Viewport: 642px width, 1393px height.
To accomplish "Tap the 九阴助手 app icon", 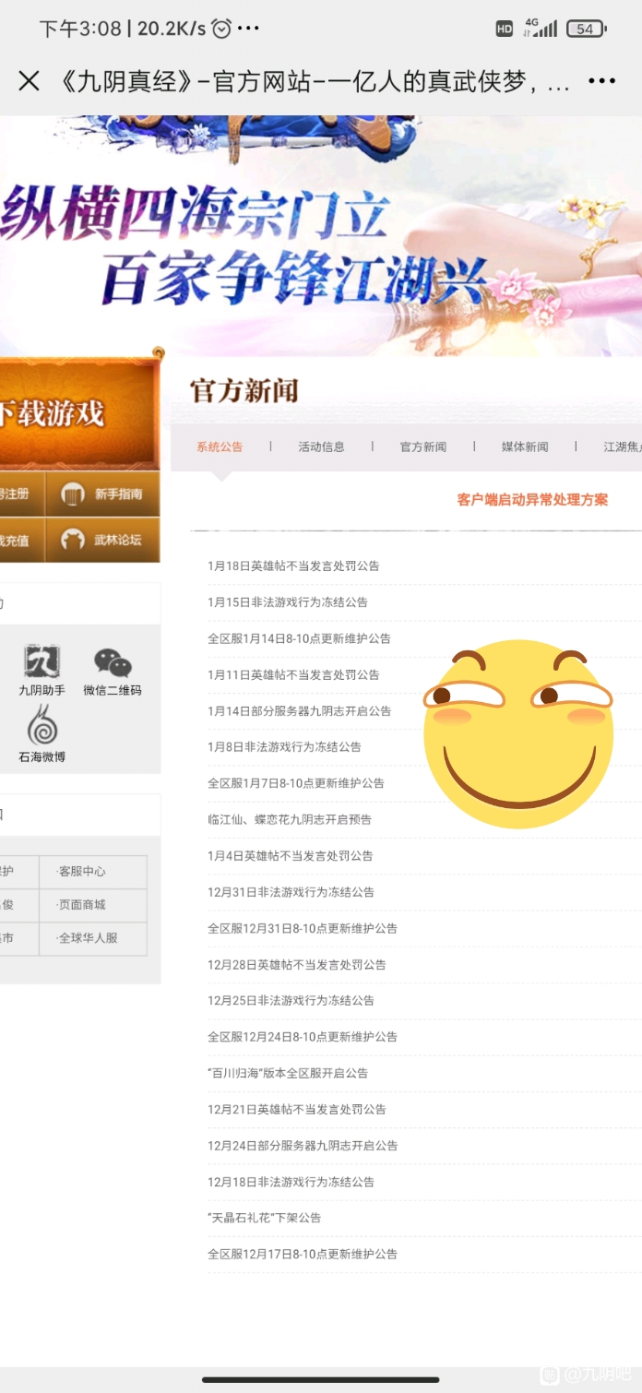I will 42,669.
